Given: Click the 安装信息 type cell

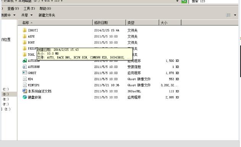Looking at the screenshot, I should (134, 67).
